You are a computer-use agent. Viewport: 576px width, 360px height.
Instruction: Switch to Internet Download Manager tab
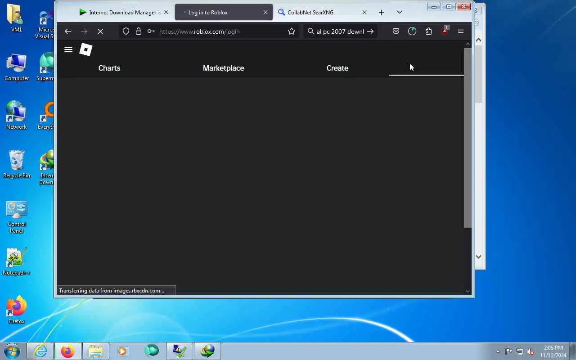point(120,13)
